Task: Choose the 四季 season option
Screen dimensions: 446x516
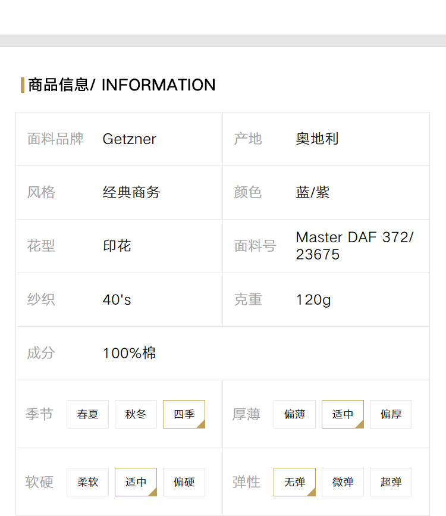Action: (184, 414)
